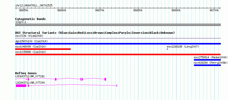The height and width of the screenshot is (100, 228).
Task: Open variant nsv428284 (Perry2008b) label
Action: coord(211,63)
